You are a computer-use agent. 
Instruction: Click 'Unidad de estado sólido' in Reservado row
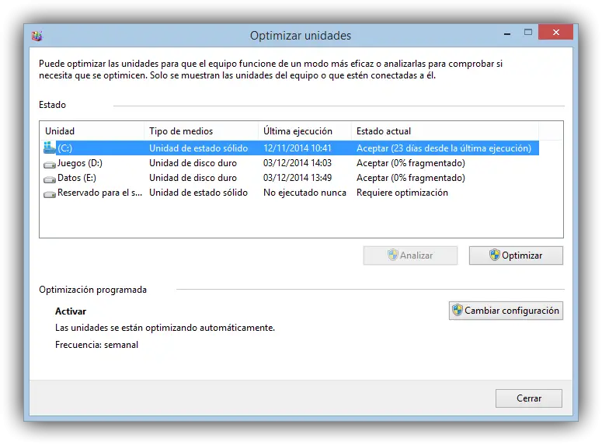point(199,193)
